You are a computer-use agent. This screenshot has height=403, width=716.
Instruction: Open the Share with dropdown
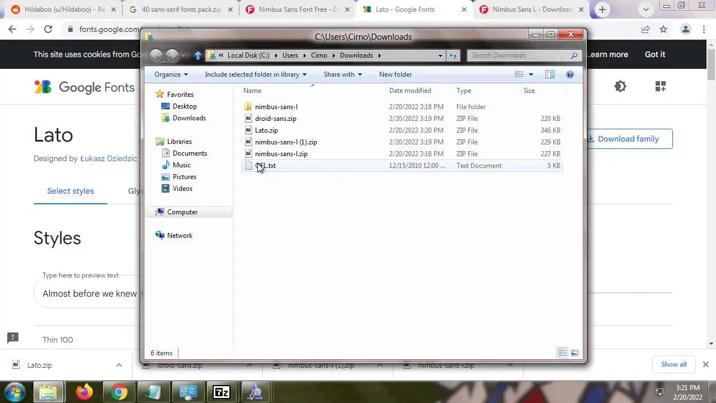pyautogui.click(x=342, y=74)
